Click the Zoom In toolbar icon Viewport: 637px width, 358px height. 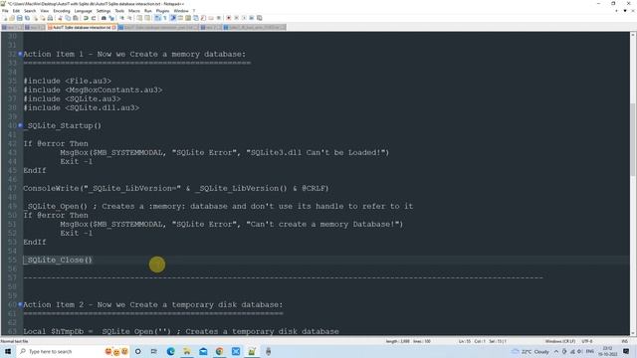121,18
